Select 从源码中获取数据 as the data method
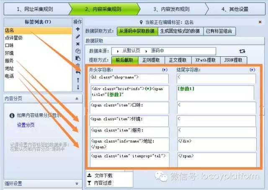Screen dimensions: 268x190 click(x=137, y=31)
